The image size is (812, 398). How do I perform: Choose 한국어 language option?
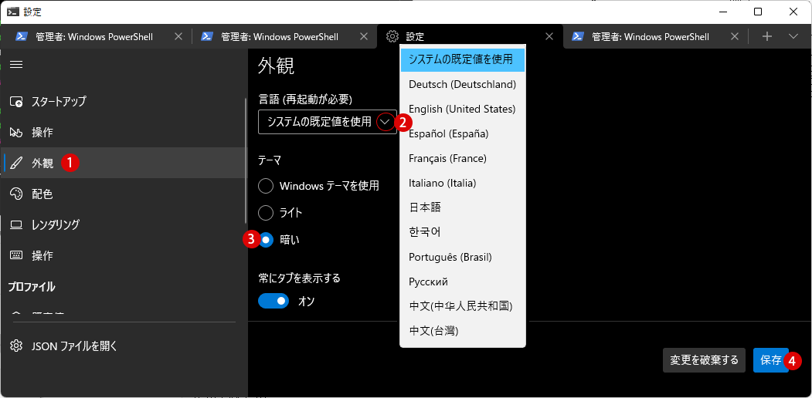(x=463, y=233)
